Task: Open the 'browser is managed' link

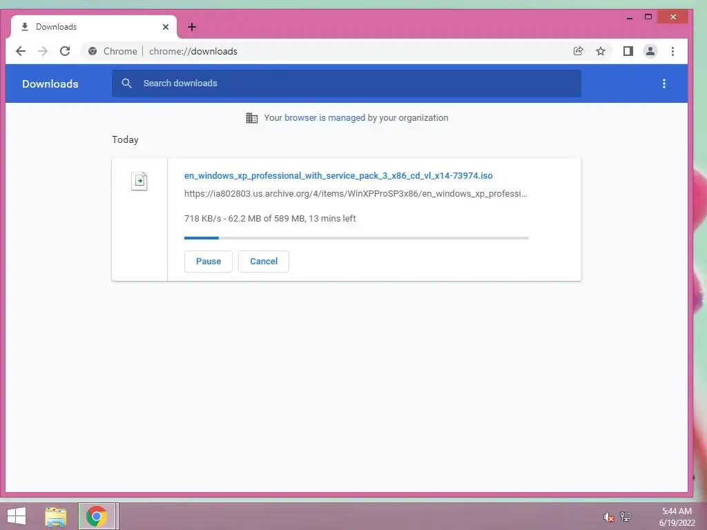Action: point(325,117)
